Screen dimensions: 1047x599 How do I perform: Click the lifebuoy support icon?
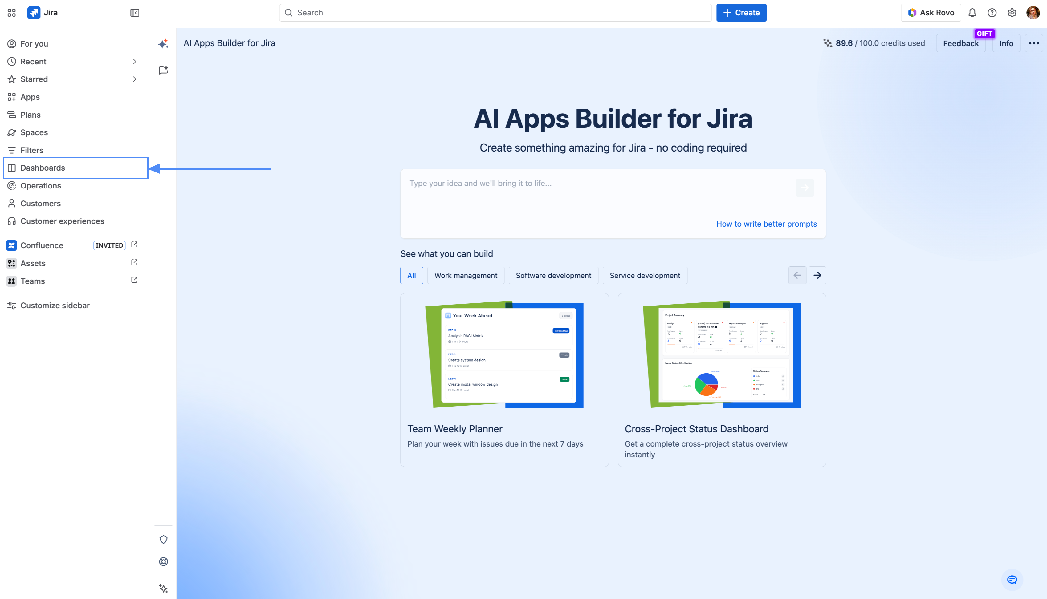163,561
